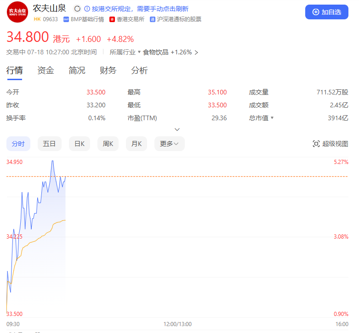Expand the 总市值 dropdown arrow

[x=272, y=118]
